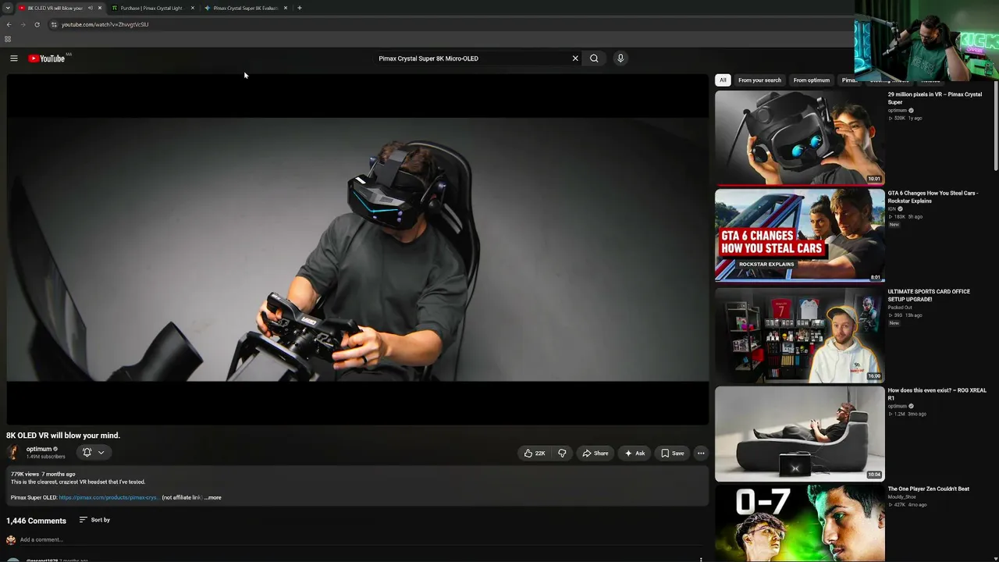Image resolution: width=999 pixels, height=562 pixels.
Task: Open optimum channel avatar
Action: pos(13,452)
